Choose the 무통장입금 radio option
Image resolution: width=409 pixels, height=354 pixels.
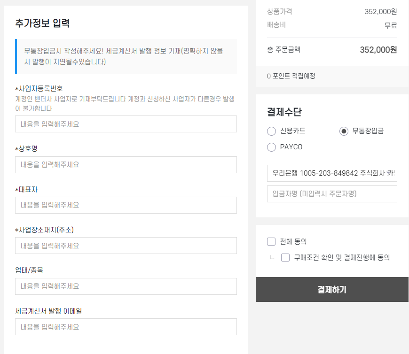coord(344,131)
